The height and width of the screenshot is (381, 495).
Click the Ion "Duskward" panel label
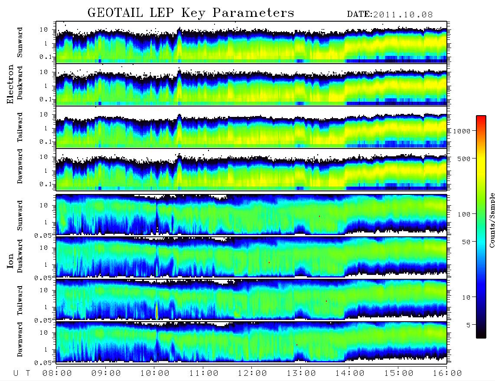pos(20,256)
